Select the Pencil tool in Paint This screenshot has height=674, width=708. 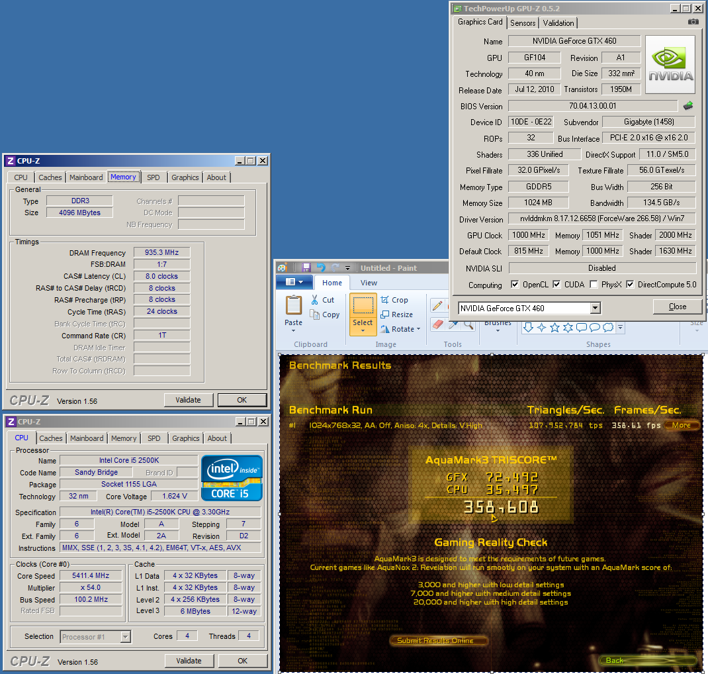tap(437, 306)
